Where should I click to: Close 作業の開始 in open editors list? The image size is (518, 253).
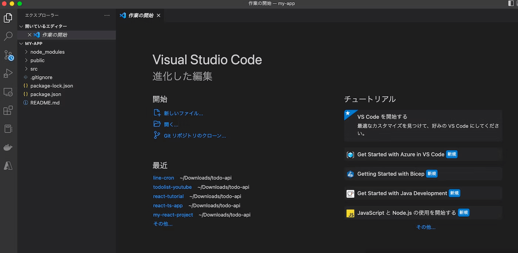[x=29, y=35]
